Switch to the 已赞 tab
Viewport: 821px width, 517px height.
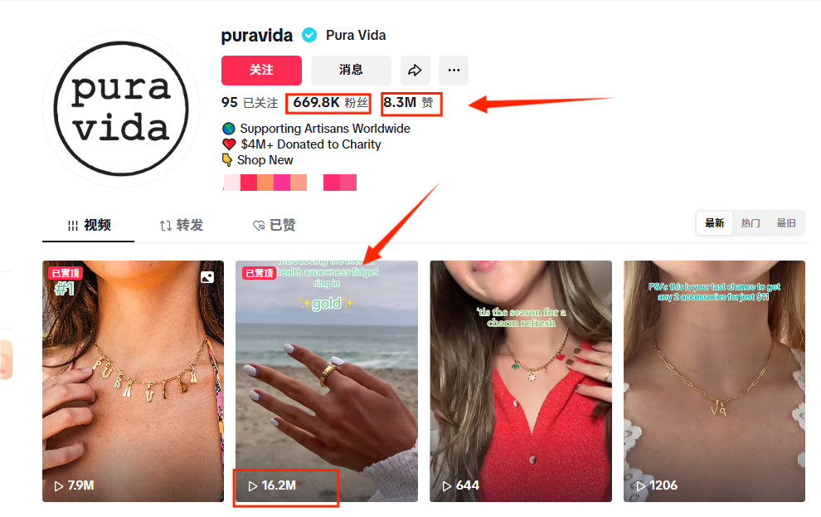(274, 225)
